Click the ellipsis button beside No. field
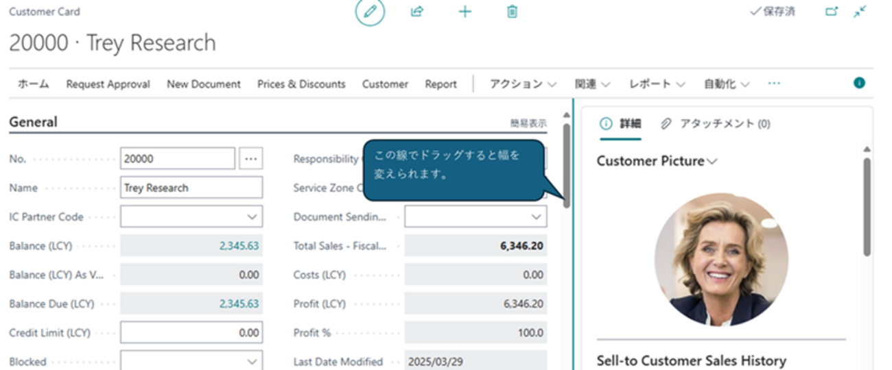 (x=251, y=158)
